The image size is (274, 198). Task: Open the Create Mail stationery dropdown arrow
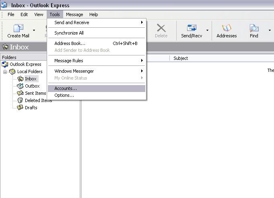(x=34, y=31)
